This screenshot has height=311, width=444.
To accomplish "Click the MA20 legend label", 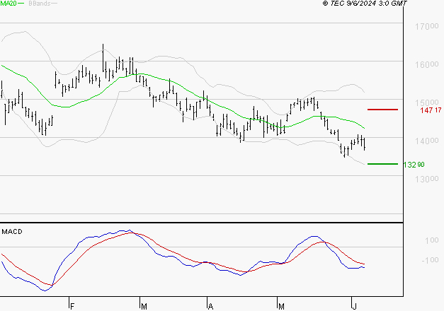I will [x=8, y=3].
